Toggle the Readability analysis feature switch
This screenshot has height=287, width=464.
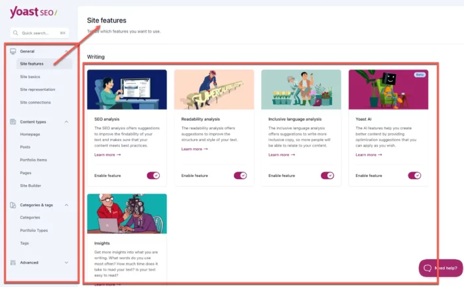[240, 176]
